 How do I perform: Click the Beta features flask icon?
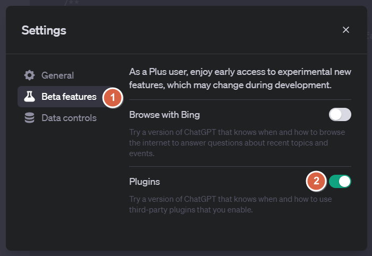pos(29,97)
